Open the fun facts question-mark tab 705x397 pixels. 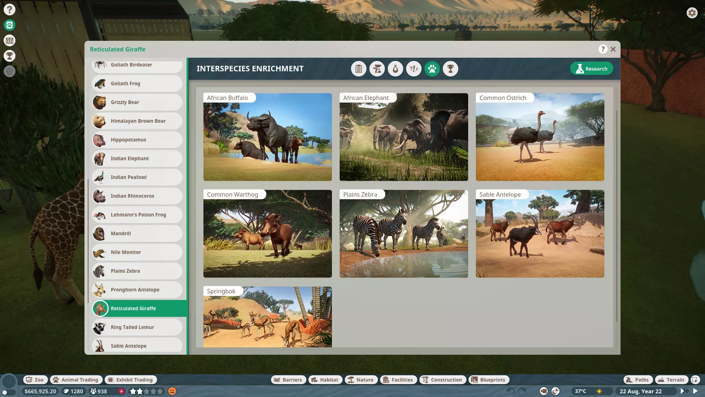click(x=413, y=69)
